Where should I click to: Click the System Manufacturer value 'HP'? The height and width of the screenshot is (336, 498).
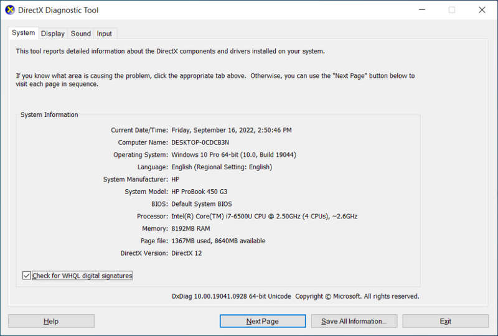(x=176, y=179)
